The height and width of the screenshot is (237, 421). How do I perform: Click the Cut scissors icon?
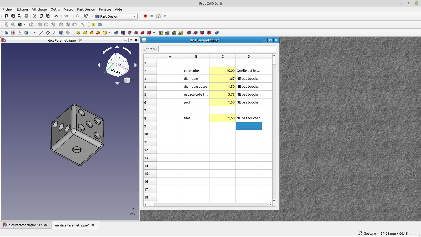(x=34, y=16)
